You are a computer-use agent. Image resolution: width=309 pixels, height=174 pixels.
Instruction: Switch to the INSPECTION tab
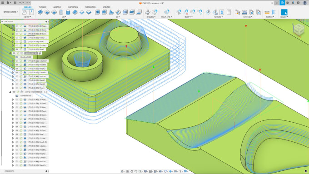click(x=73, y=7)
